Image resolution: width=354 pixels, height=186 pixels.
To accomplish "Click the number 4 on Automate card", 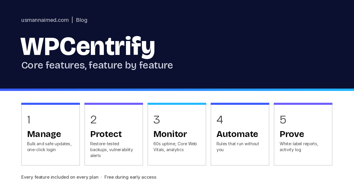I will click(220, 120).
